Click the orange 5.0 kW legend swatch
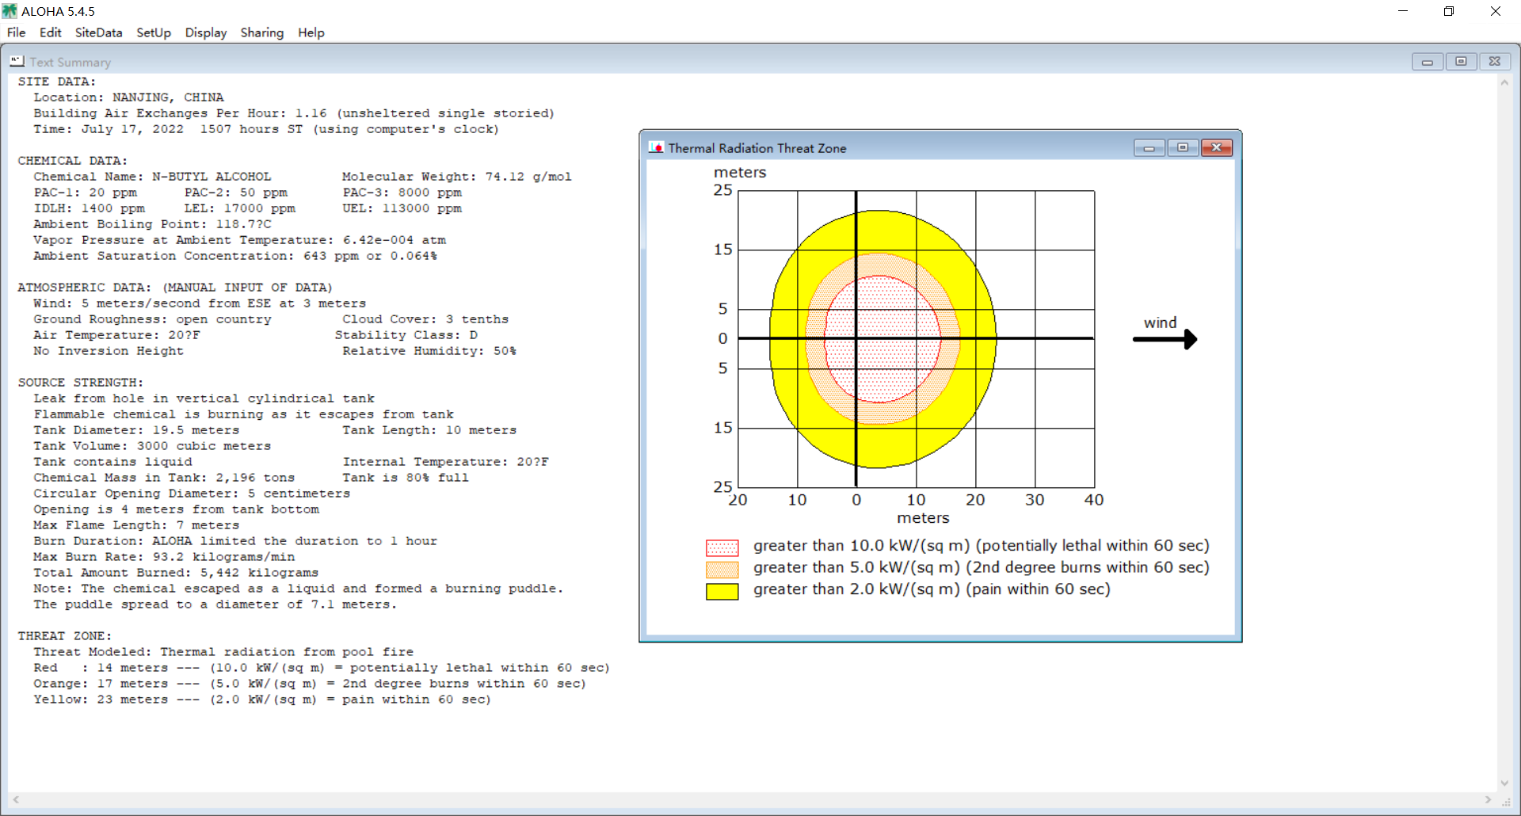Image resolution: width=1521 pixels, height=816 pixels. click(722, 569)
